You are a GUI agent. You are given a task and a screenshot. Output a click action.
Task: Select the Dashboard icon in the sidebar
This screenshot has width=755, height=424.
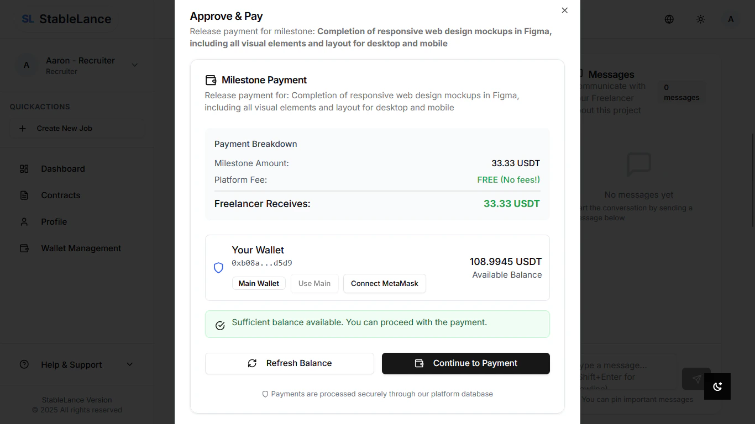coord(24,168)
